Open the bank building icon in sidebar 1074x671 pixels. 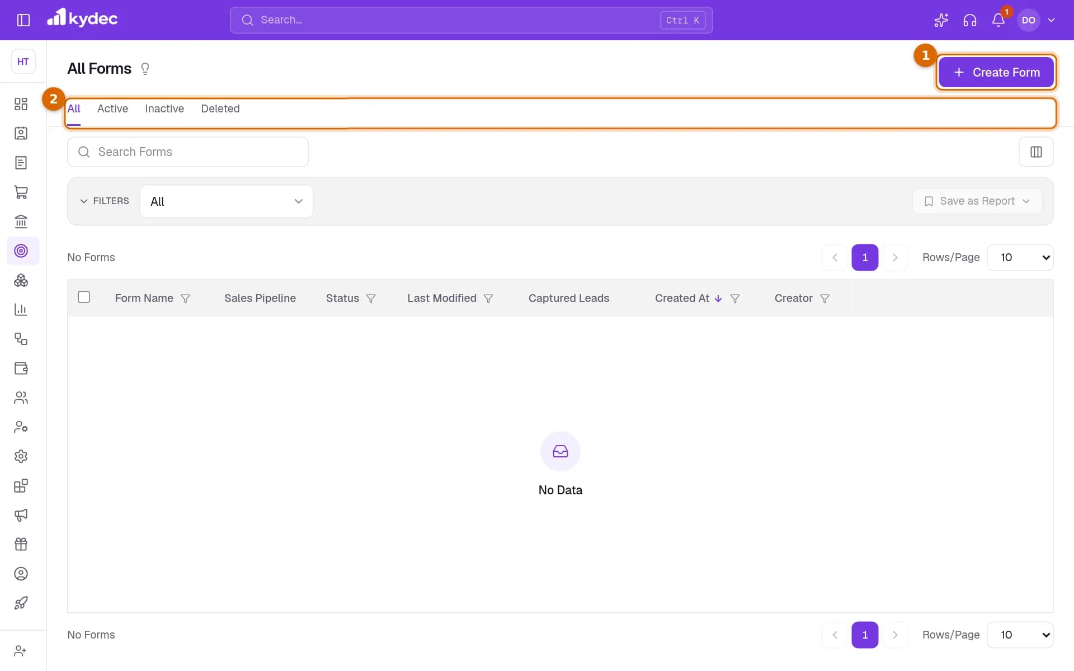(x=21, y=221)
